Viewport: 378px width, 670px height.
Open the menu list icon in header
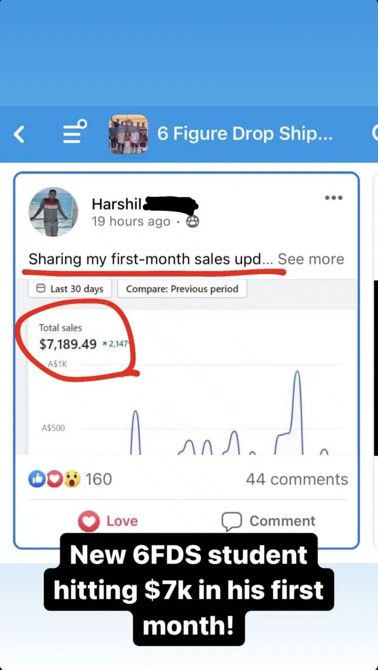click(x=75, y=132)
